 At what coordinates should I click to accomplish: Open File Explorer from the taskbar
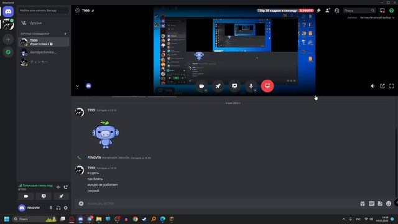99,219
